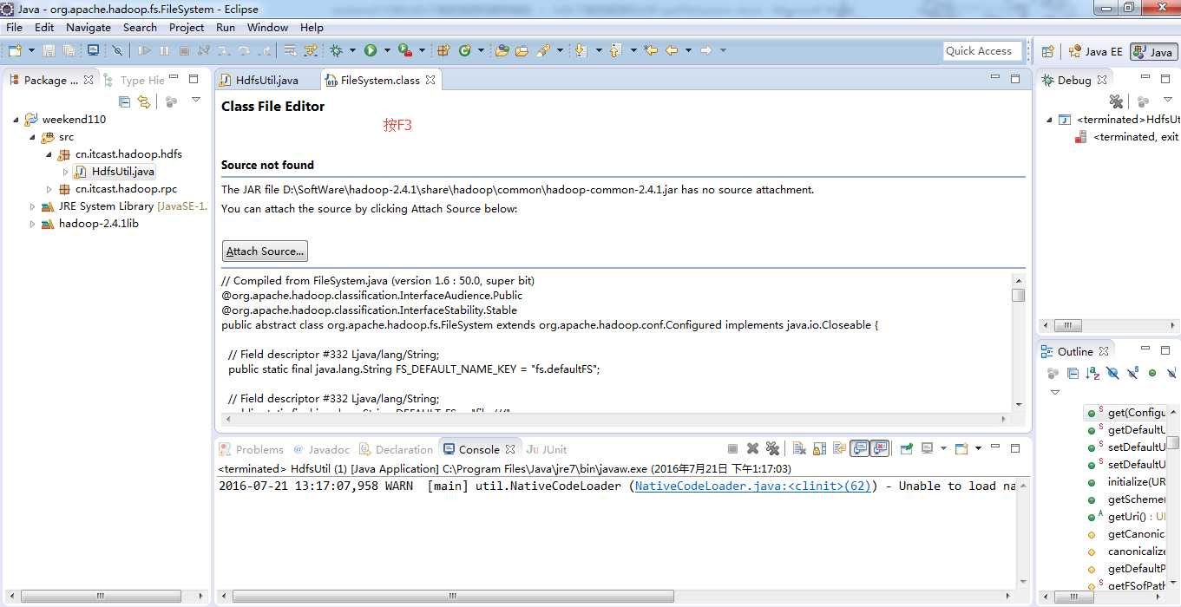Open the Debug button dropdown arrow
This screenshot has height=607, width=1181.
[x=351, y=50]
